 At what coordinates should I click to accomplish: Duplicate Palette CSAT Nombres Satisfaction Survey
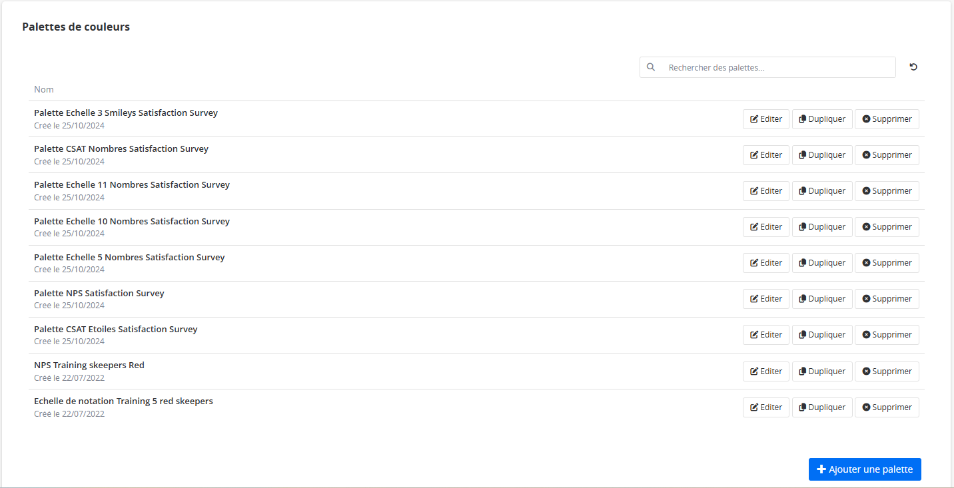coord(822,155)
